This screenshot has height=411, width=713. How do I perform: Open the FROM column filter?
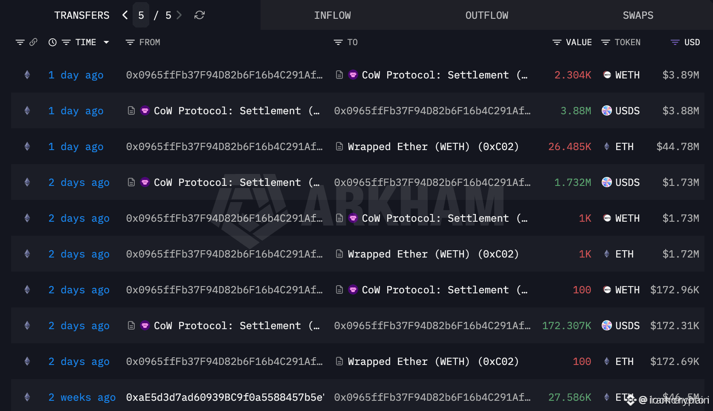130,42
